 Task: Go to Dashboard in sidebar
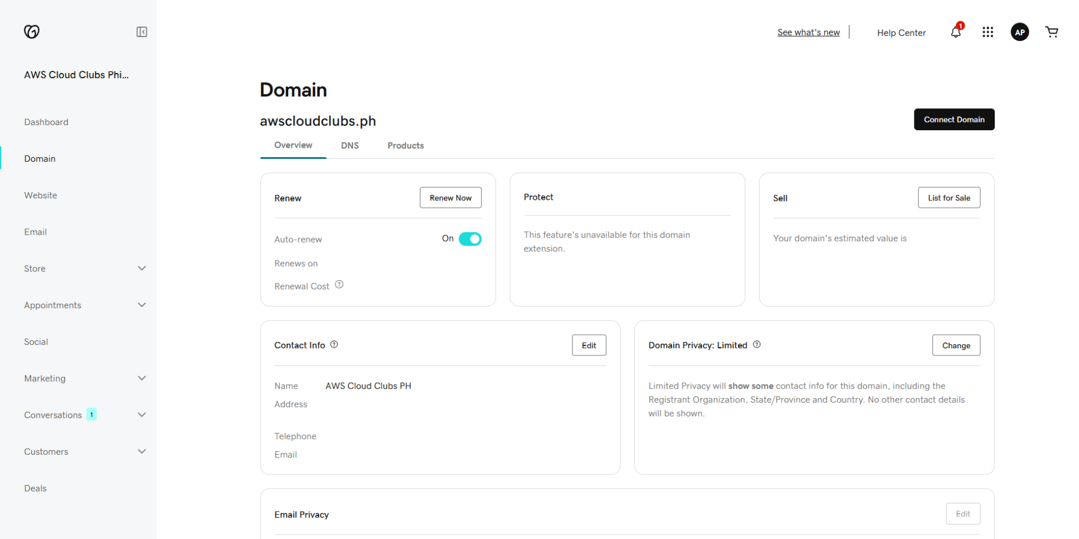click(46, 122)
